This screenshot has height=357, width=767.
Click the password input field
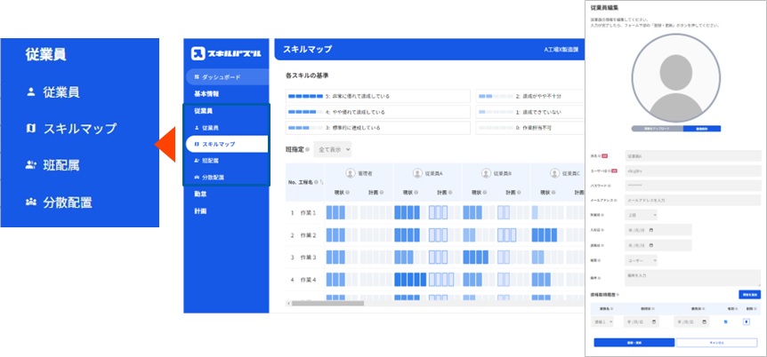coord(692,186)
